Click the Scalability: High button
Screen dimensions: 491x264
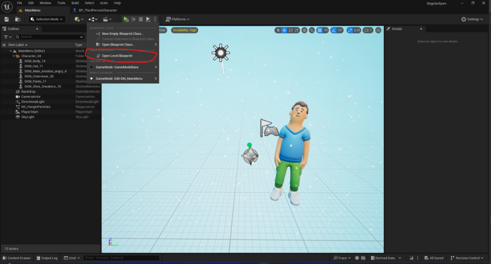pyautogui.click(x=184, y=30)
